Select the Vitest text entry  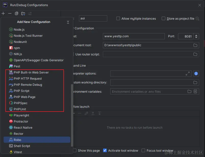tap(18, 152)
